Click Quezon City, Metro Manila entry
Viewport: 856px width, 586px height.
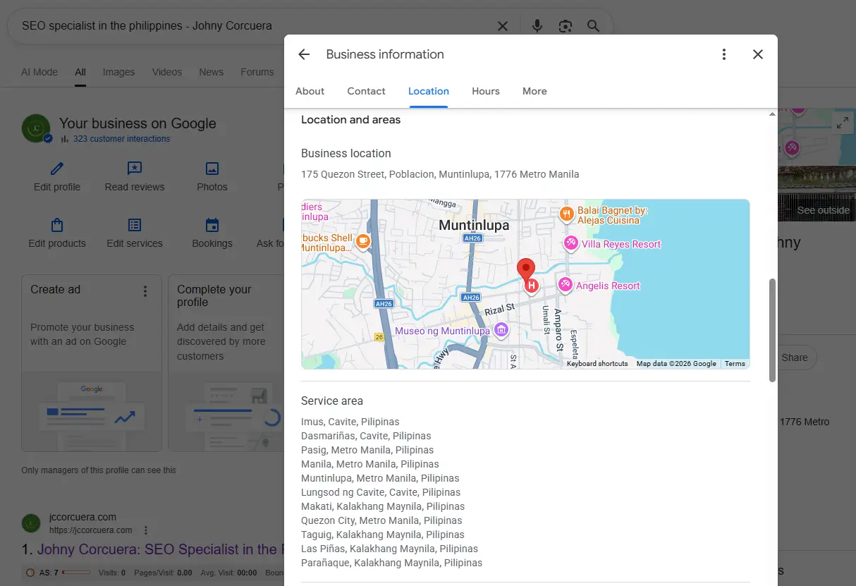(x=381, y=520)
